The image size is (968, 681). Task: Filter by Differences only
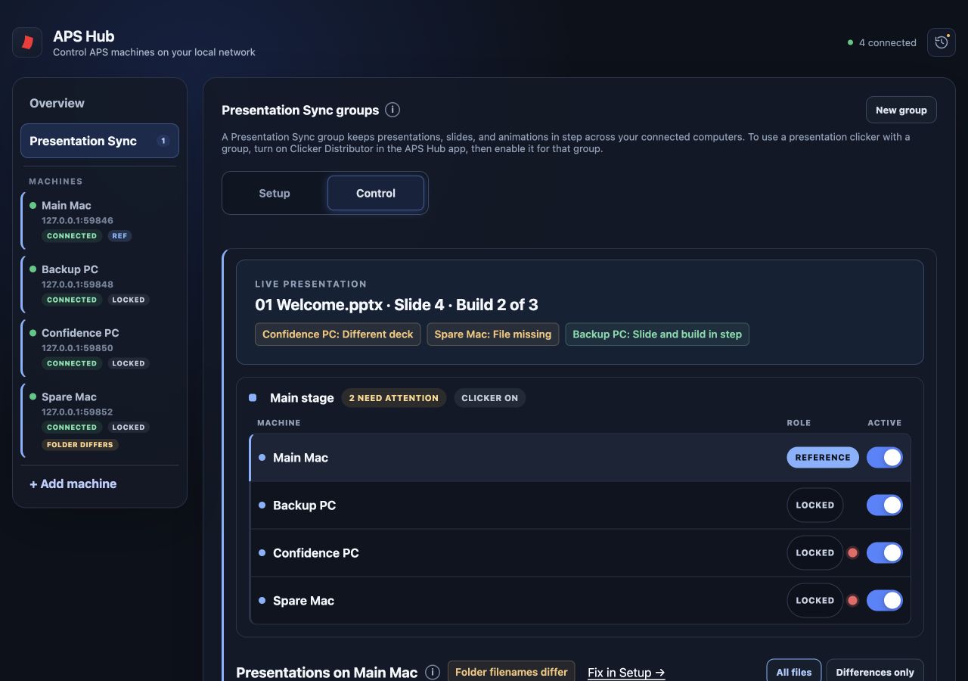pyautogui.click(x=875, y=672)
